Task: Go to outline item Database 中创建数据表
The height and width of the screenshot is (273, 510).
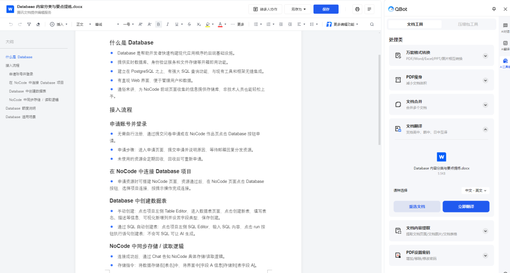Action: click(28, 91)
